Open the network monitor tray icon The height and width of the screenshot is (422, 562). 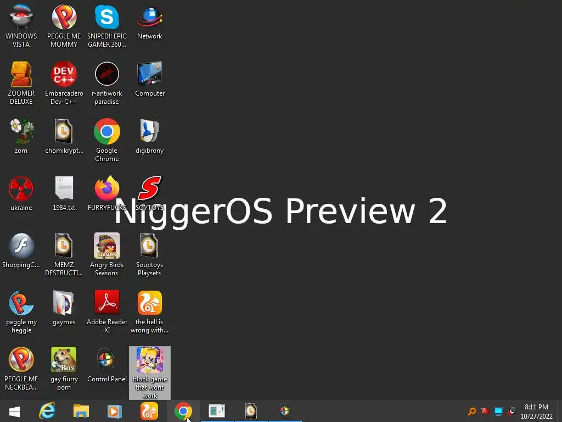(498, 411)
